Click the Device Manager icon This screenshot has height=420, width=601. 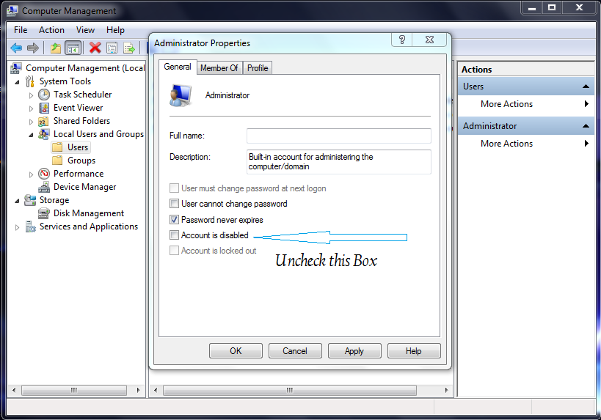44,187
